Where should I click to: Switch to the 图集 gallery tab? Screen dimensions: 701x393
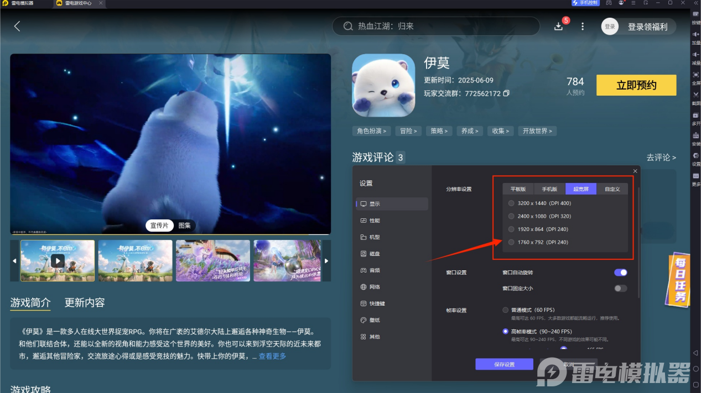184,226
